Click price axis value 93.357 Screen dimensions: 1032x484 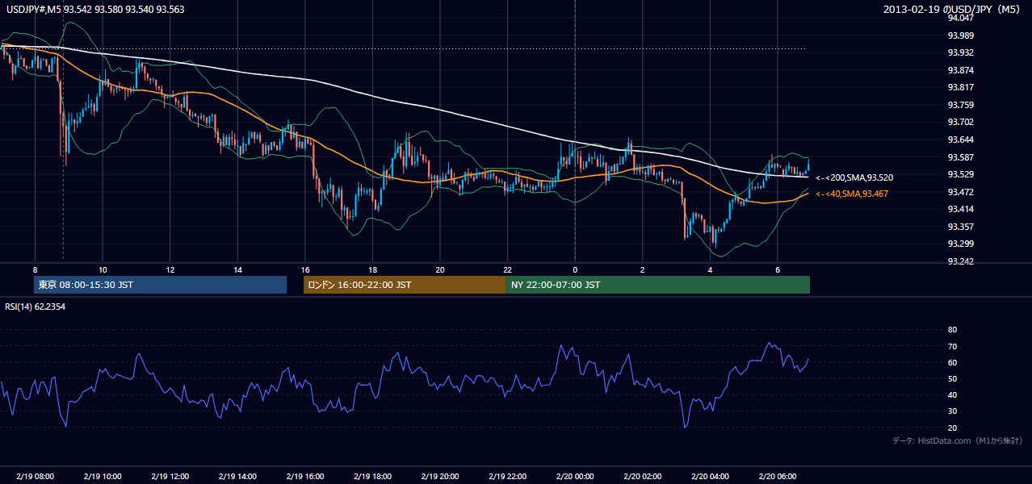(x=959, y=227)
